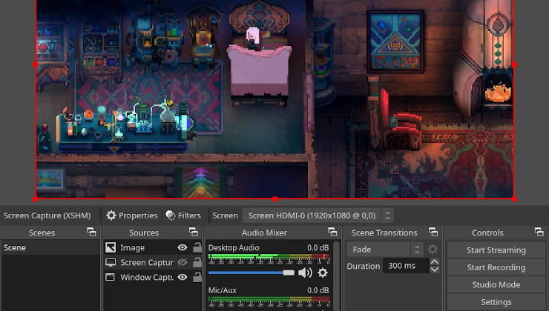This screenshot has width=549, height=311.
Task: Pop out the Sources dock
Action: click(x=194, y=232)
